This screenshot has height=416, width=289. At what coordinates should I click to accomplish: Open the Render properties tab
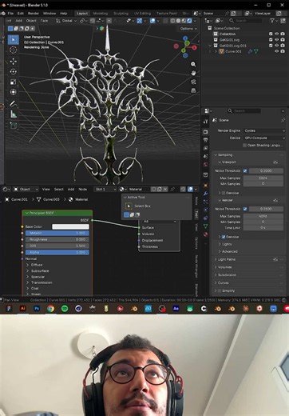pos(205,132)
